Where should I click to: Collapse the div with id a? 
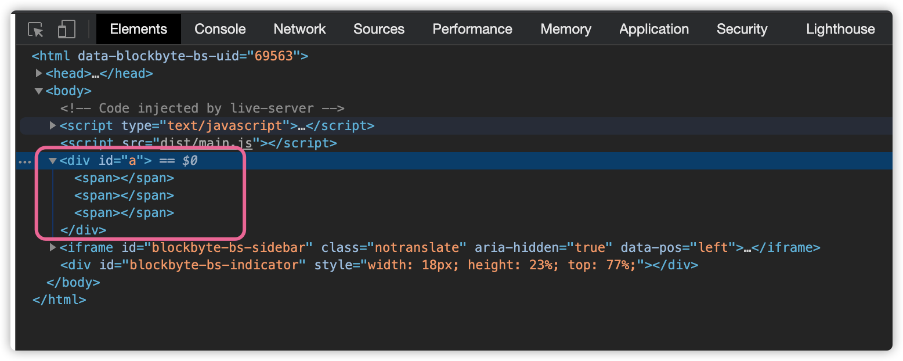click(53, 161)
